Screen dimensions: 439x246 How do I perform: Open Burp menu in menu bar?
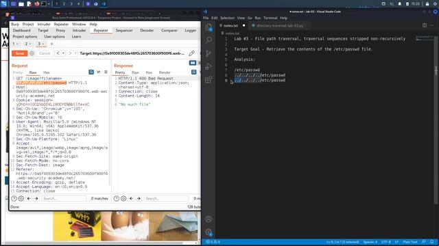[x=15, y=25]
